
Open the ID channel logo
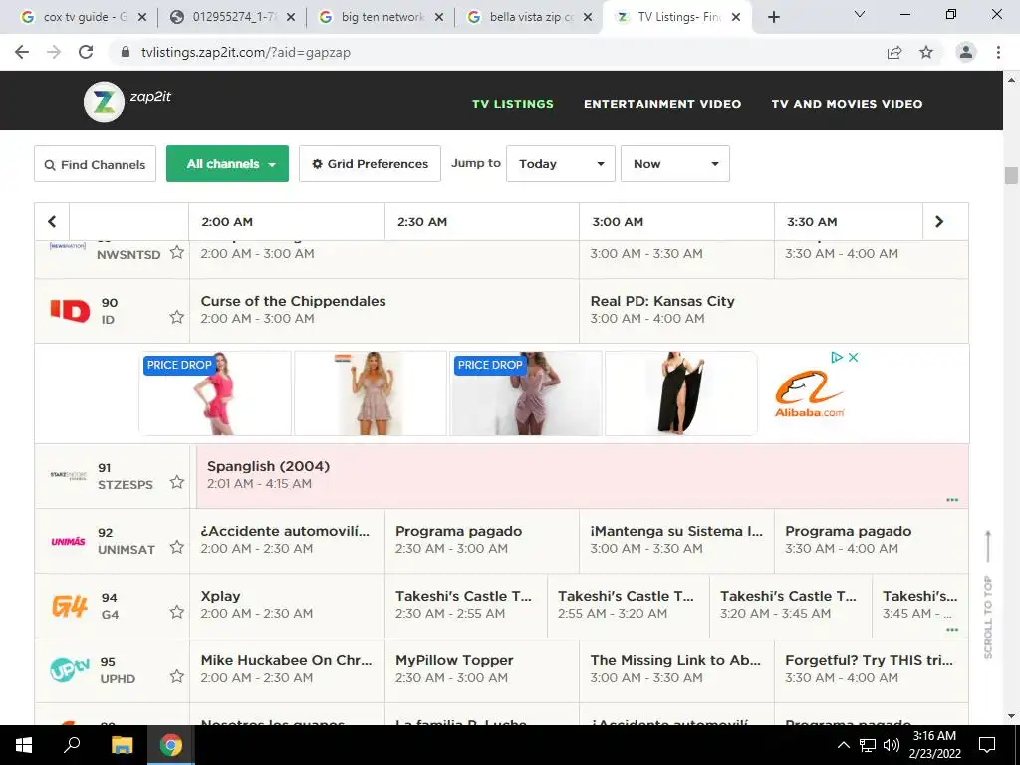click(x=71, y=311)
